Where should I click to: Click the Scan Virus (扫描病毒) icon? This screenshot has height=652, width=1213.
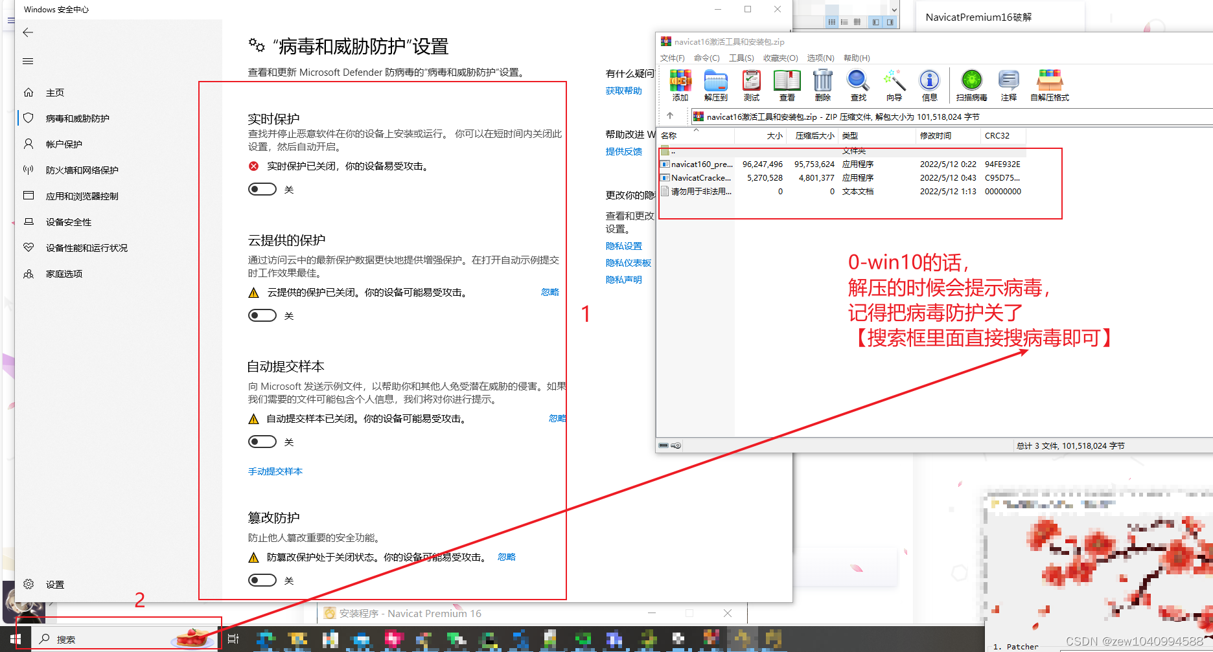click(971, 85)
